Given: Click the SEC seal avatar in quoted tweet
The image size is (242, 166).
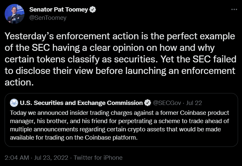Looking at the screenshot, I should click(14, 103).
